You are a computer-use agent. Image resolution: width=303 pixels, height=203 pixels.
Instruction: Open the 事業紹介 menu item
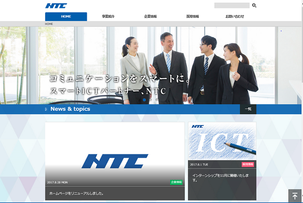[x=108, y=16]
